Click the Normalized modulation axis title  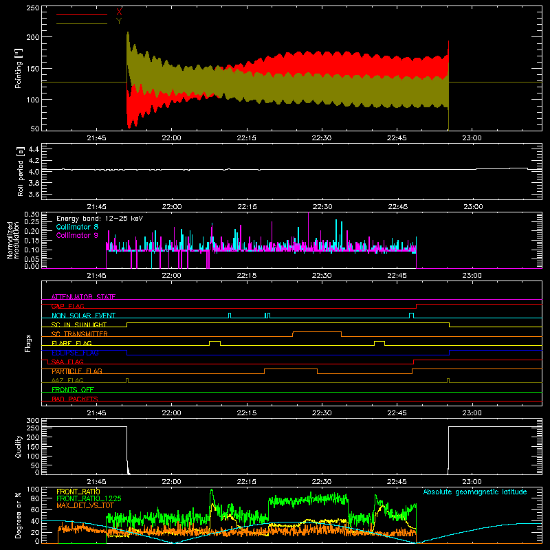(12, 240)
